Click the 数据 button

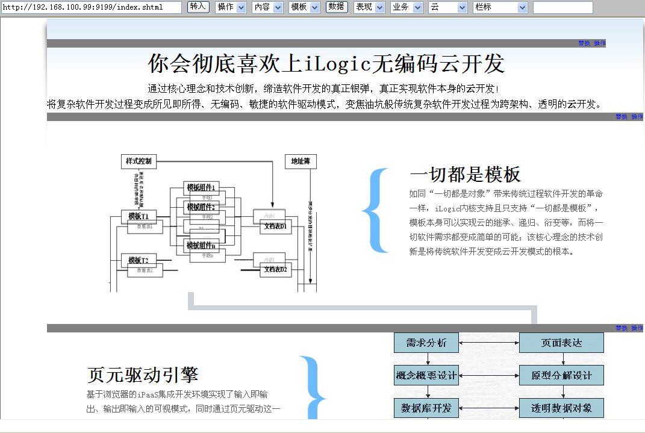[337, 7]
